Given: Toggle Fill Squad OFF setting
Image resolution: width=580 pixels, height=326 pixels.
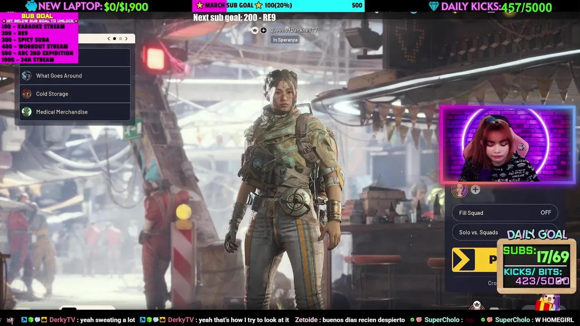Looking at the screenshot, I should pos(505,213).
